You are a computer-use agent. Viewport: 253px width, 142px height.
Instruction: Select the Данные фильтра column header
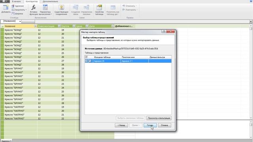(x=160, y=57)
